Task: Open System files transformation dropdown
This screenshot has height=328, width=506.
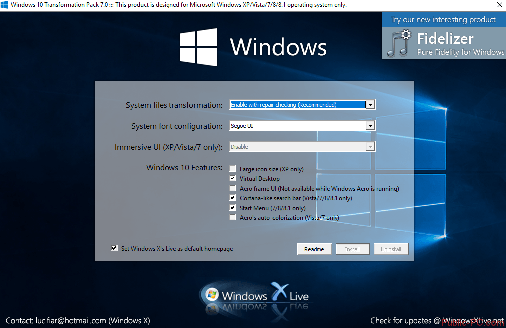Action: coord(370,105)
